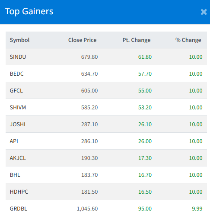Viewport: 210px width, 214px height.
Task: Select the AKJCL symbol
Action: 18,158
